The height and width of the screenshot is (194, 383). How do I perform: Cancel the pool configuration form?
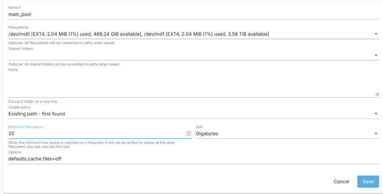coord(341,182)
